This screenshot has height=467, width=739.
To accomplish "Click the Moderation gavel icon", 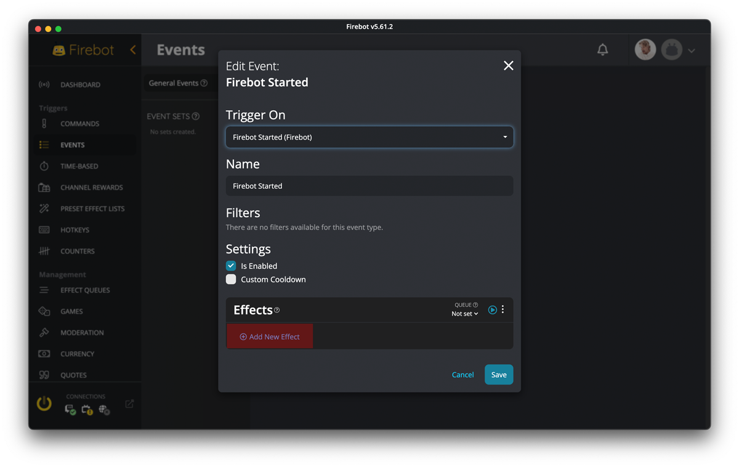I will point(44,333).
